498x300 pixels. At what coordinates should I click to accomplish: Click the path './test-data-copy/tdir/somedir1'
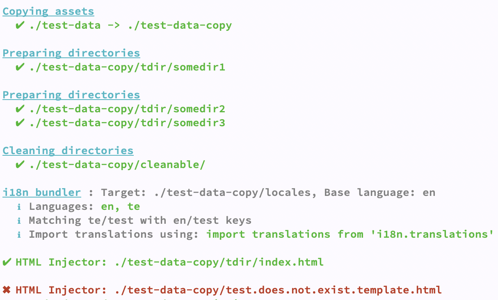[127, 67]
